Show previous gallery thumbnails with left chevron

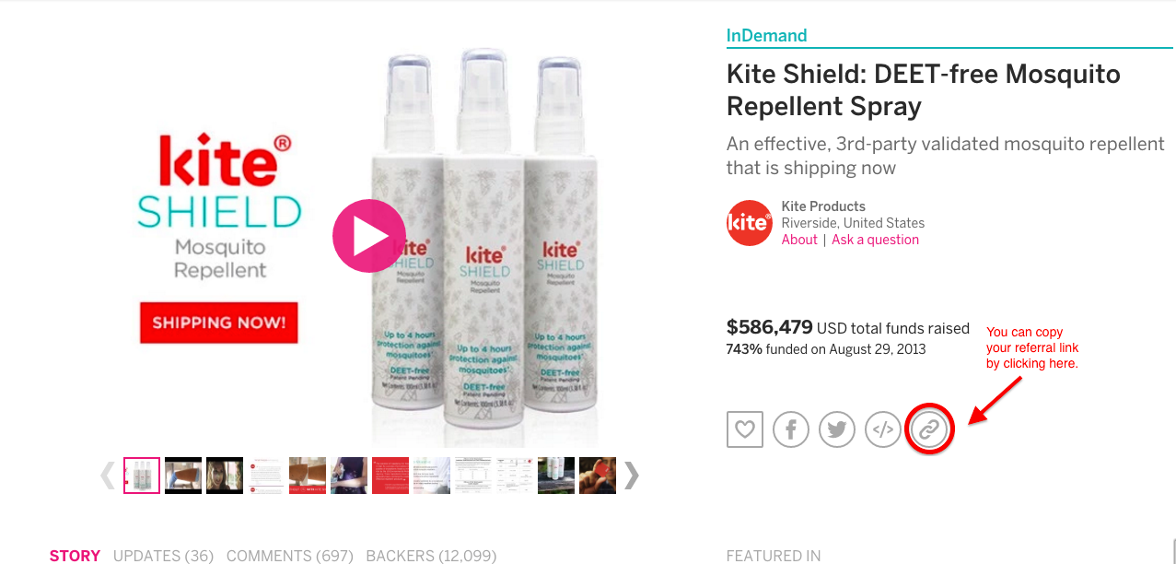pos(108,475)
